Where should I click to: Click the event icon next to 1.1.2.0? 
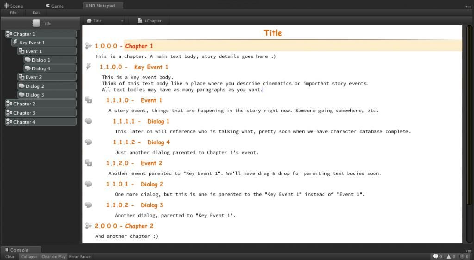tap(88, 163)
